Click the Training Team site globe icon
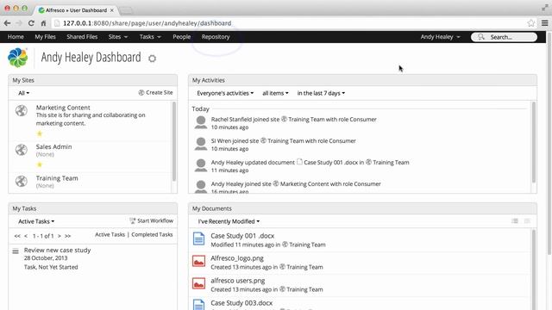552x310 pixels. pos(22,181)
